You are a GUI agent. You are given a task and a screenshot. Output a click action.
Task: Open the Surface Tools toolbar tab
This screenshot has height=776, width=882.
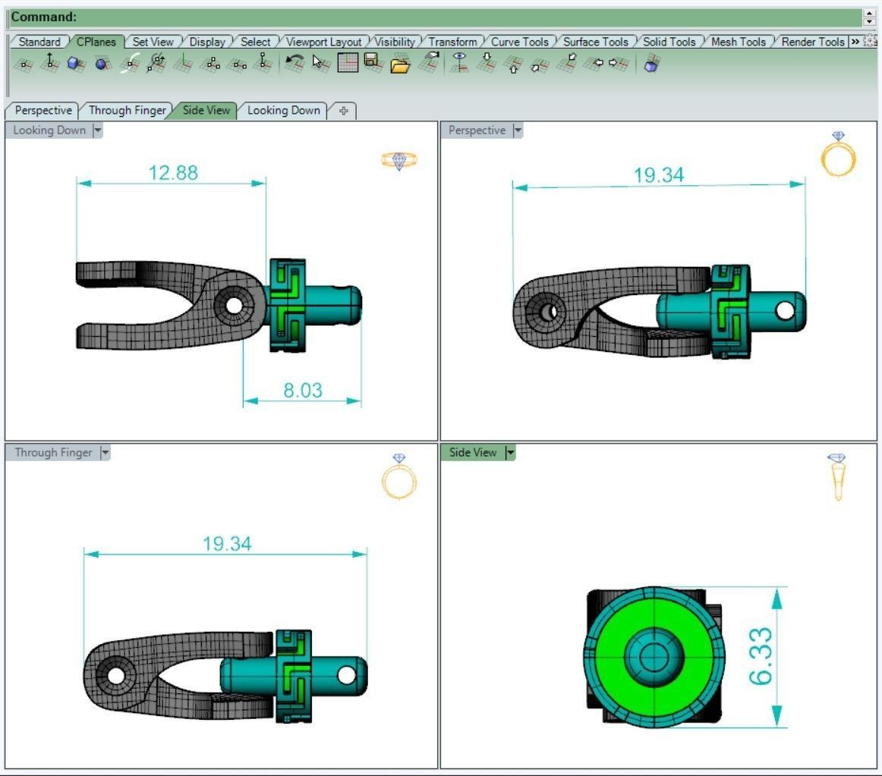click(596, 42)
